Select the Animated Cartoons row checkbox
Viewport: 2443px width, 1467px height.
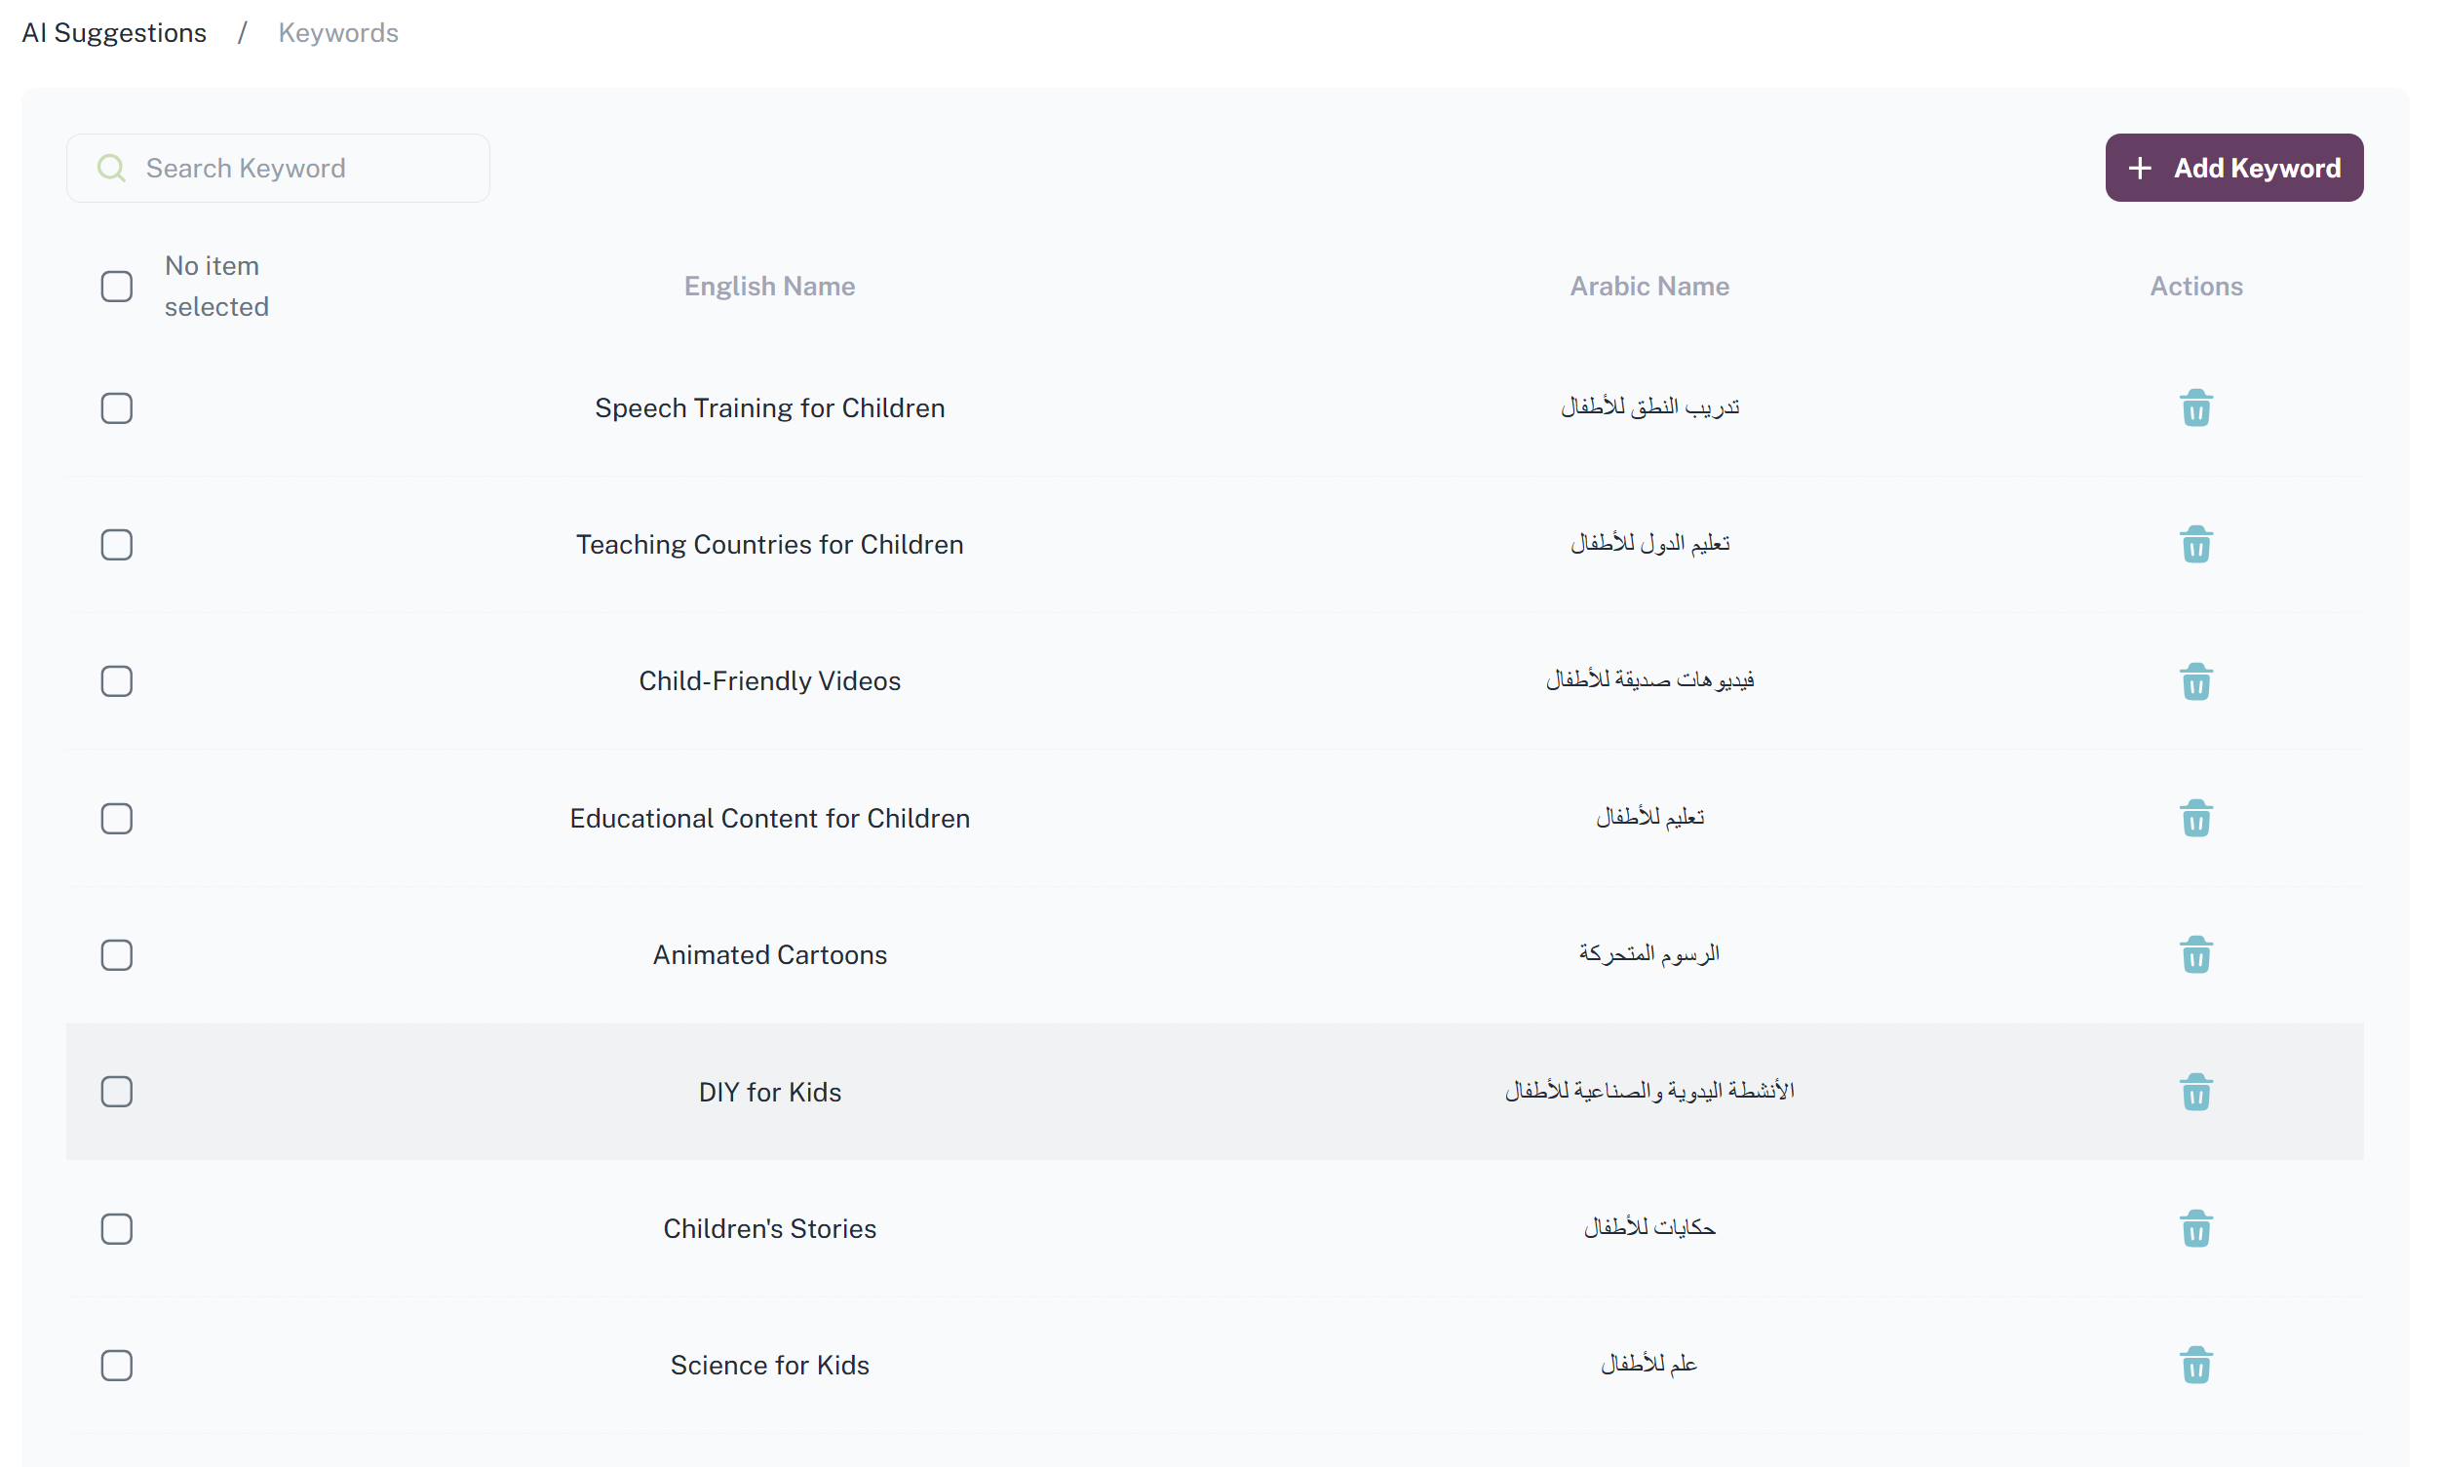[x=117, y=955]
